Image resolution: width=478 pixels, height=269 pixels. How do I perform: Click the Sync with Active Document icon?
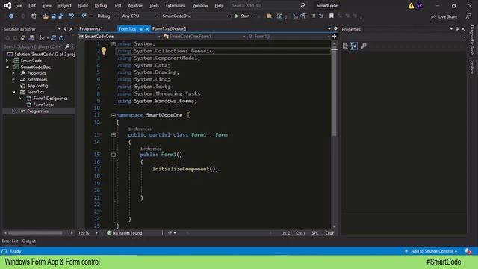click(x=53, y=38)
